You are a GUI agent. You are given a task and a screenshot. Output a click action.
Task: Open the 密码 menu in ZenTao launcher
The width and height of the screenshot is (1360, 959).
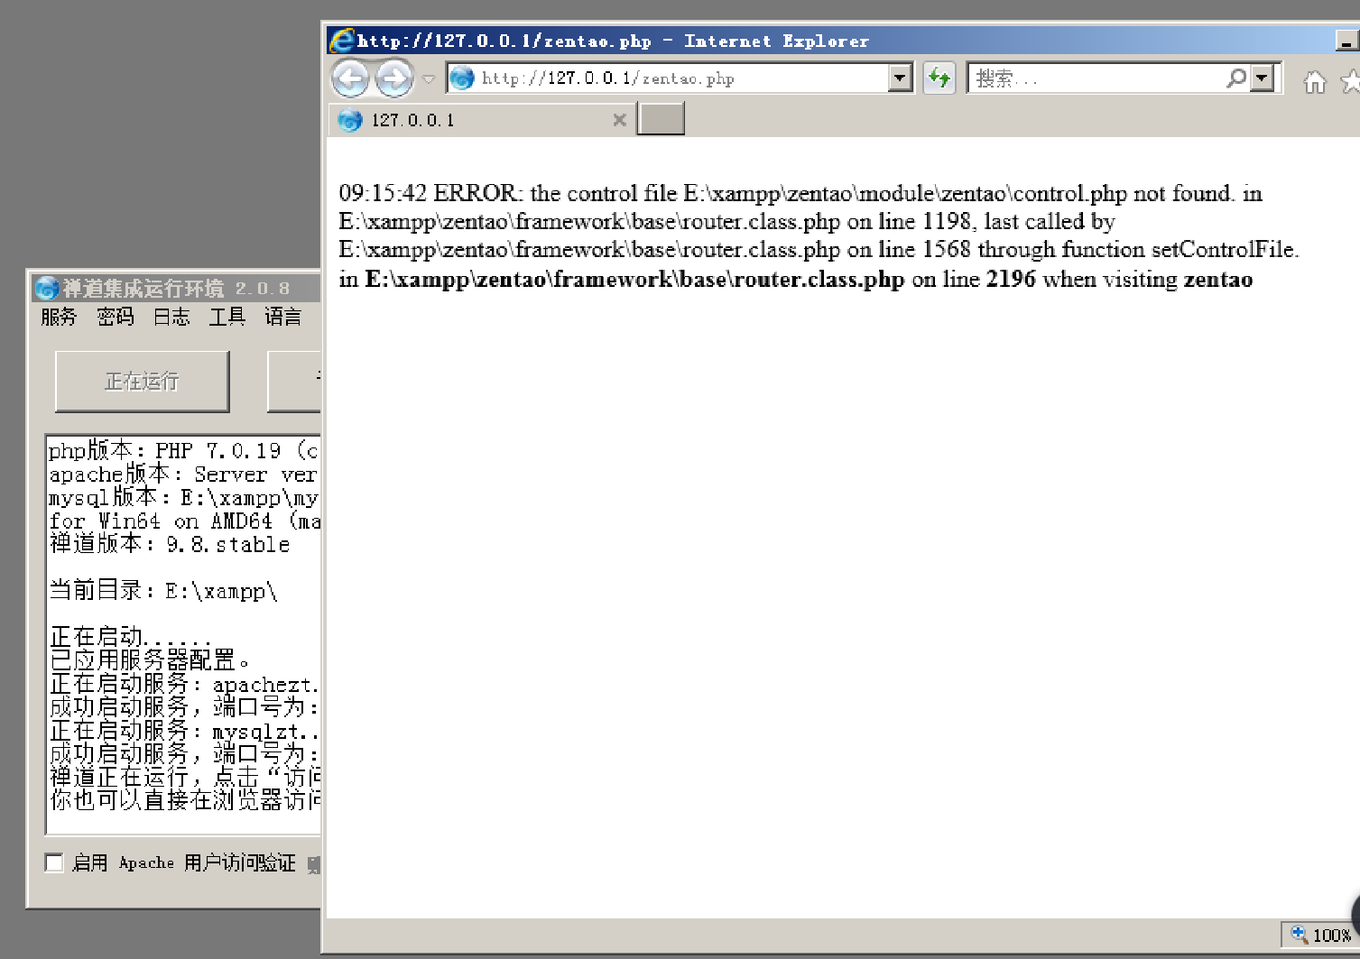(x=116, y=317)
